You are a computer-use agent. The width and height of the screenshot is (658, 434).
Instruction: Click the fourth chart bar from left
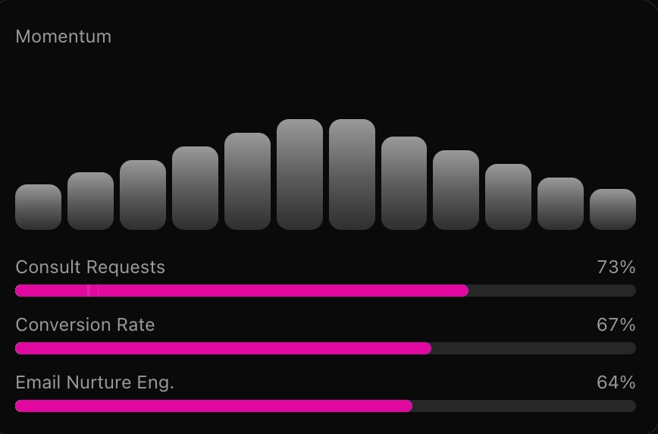pyautogui.click(x=195, y=188)
